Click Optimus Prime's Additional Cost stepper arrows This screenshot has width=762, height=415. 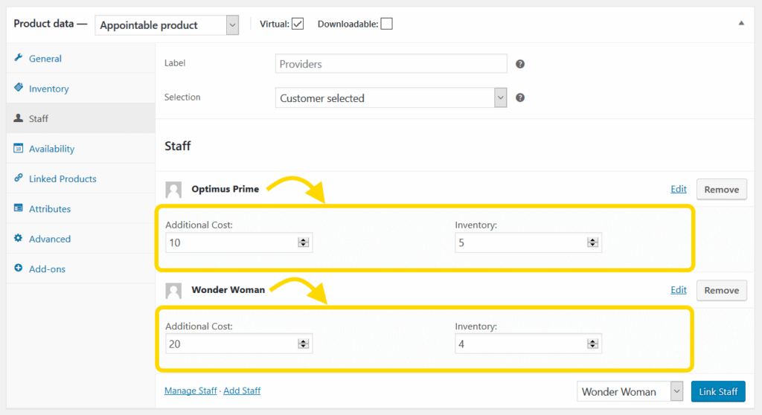pos(304,242)
